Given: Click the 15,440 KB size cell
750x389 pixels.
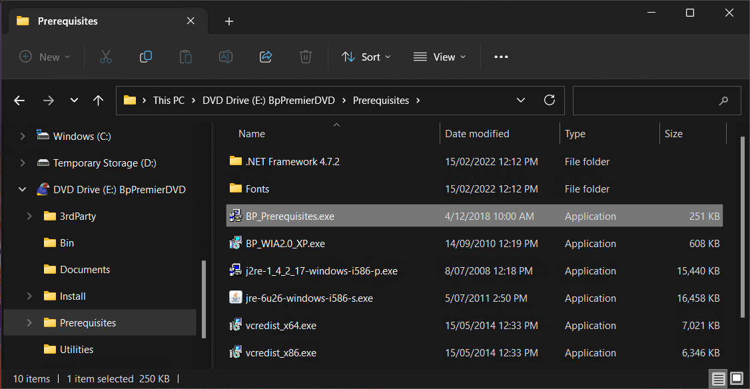Looking at the screenshot, I should 698,271.
